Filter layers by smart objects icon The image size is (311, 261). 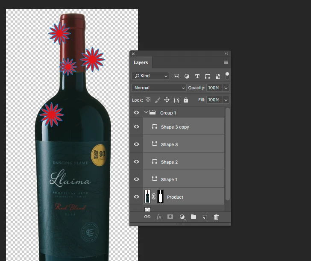tap(218, 76)
